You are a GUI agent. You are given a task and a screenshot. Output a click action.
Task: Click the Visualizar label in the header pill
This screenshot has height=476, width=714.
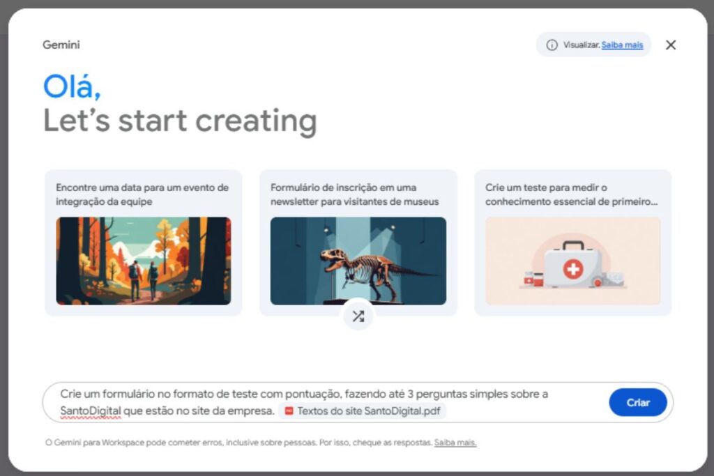pos(584,45)
